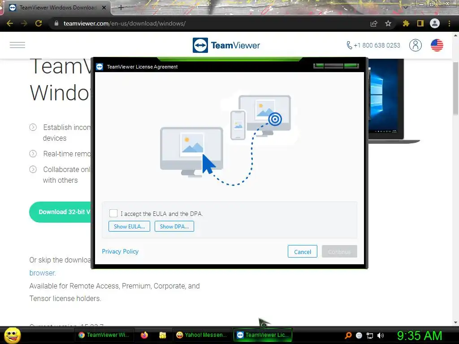
Task: Click the site lock icon in address bar
Action: 56,23
